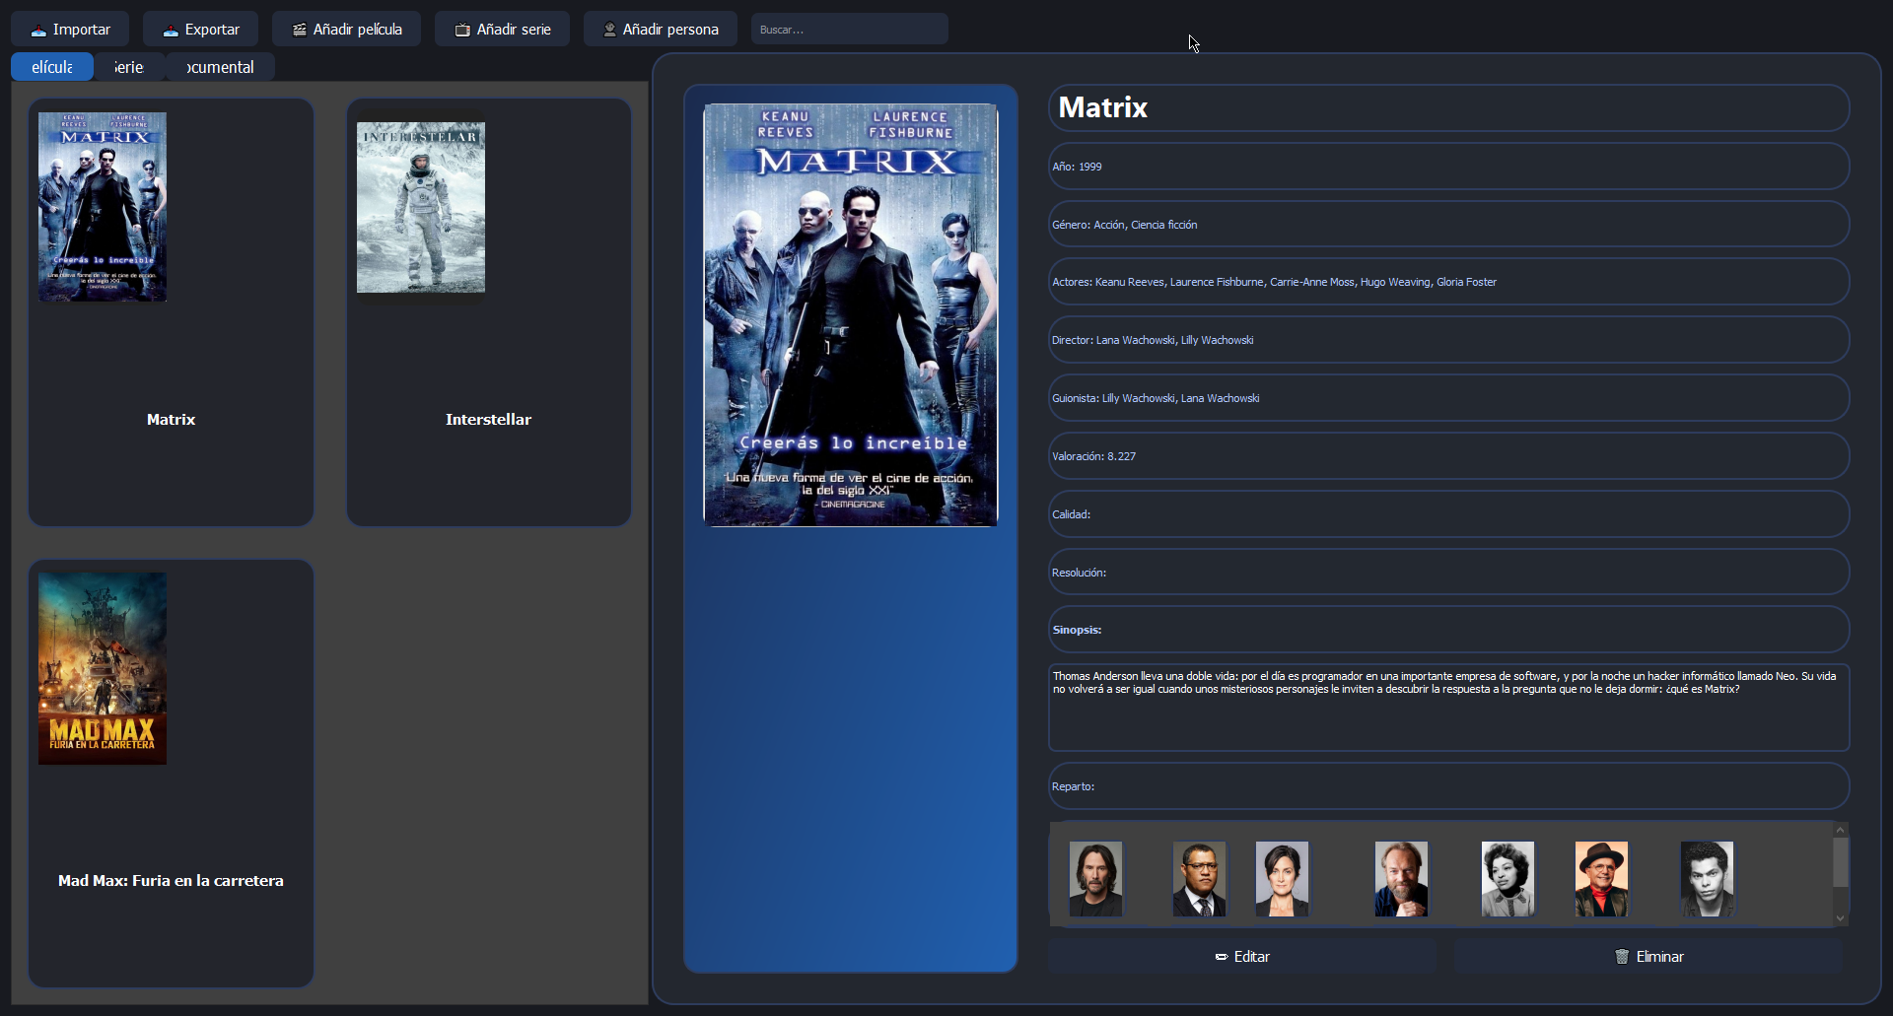Select the cast photo with red hat
The height and width of the screenshot is (1016, 1893).
tap(1601, 879)
